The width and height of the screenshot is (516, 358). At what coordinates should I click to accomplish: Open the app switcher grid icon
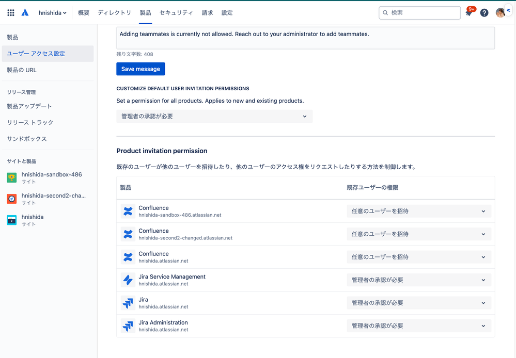[11, 13]
